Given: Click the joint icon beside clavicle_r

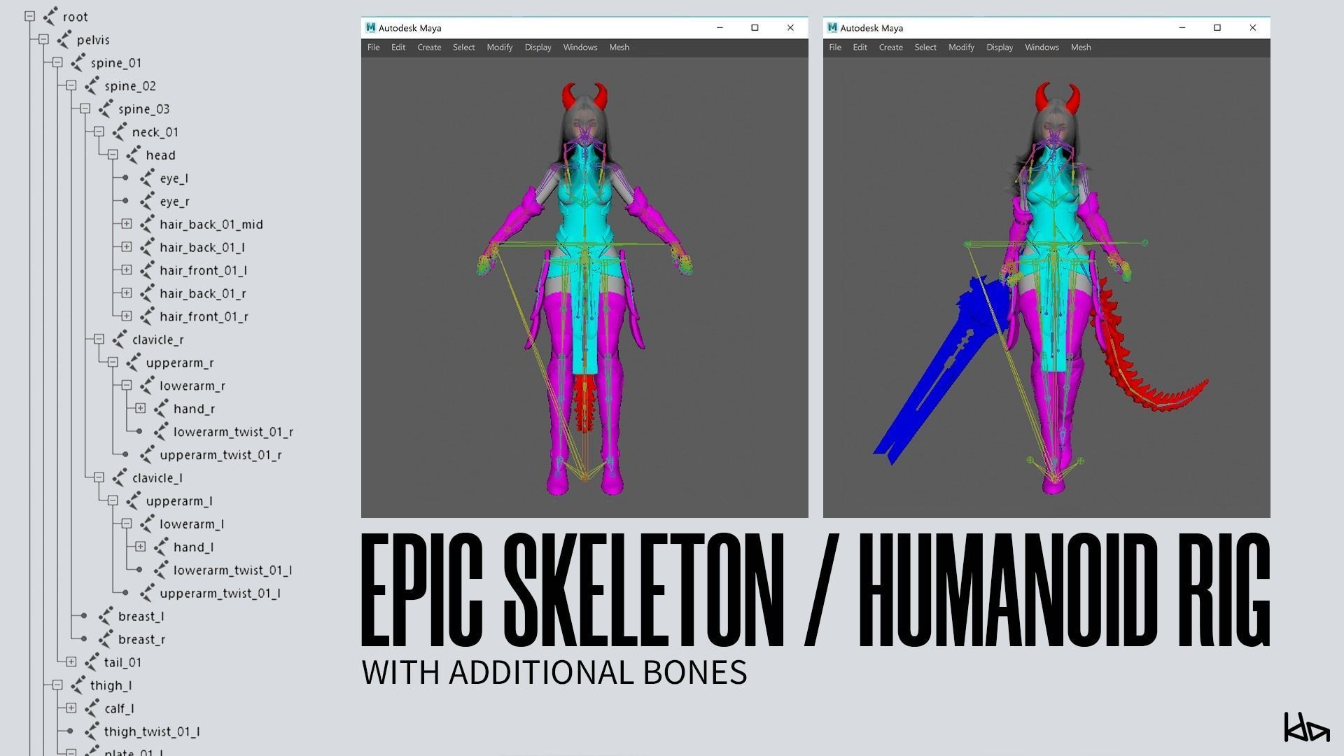Looking at the screenshot, I should tap(119, 339).
